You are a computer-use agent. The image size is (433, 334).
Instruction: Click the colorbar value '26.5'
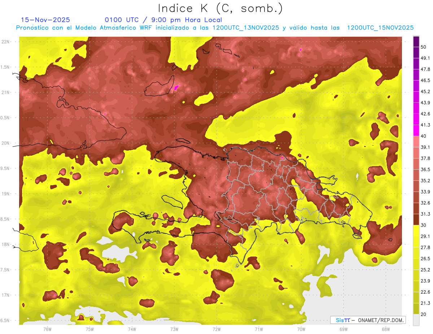click(x=425, y=259)
